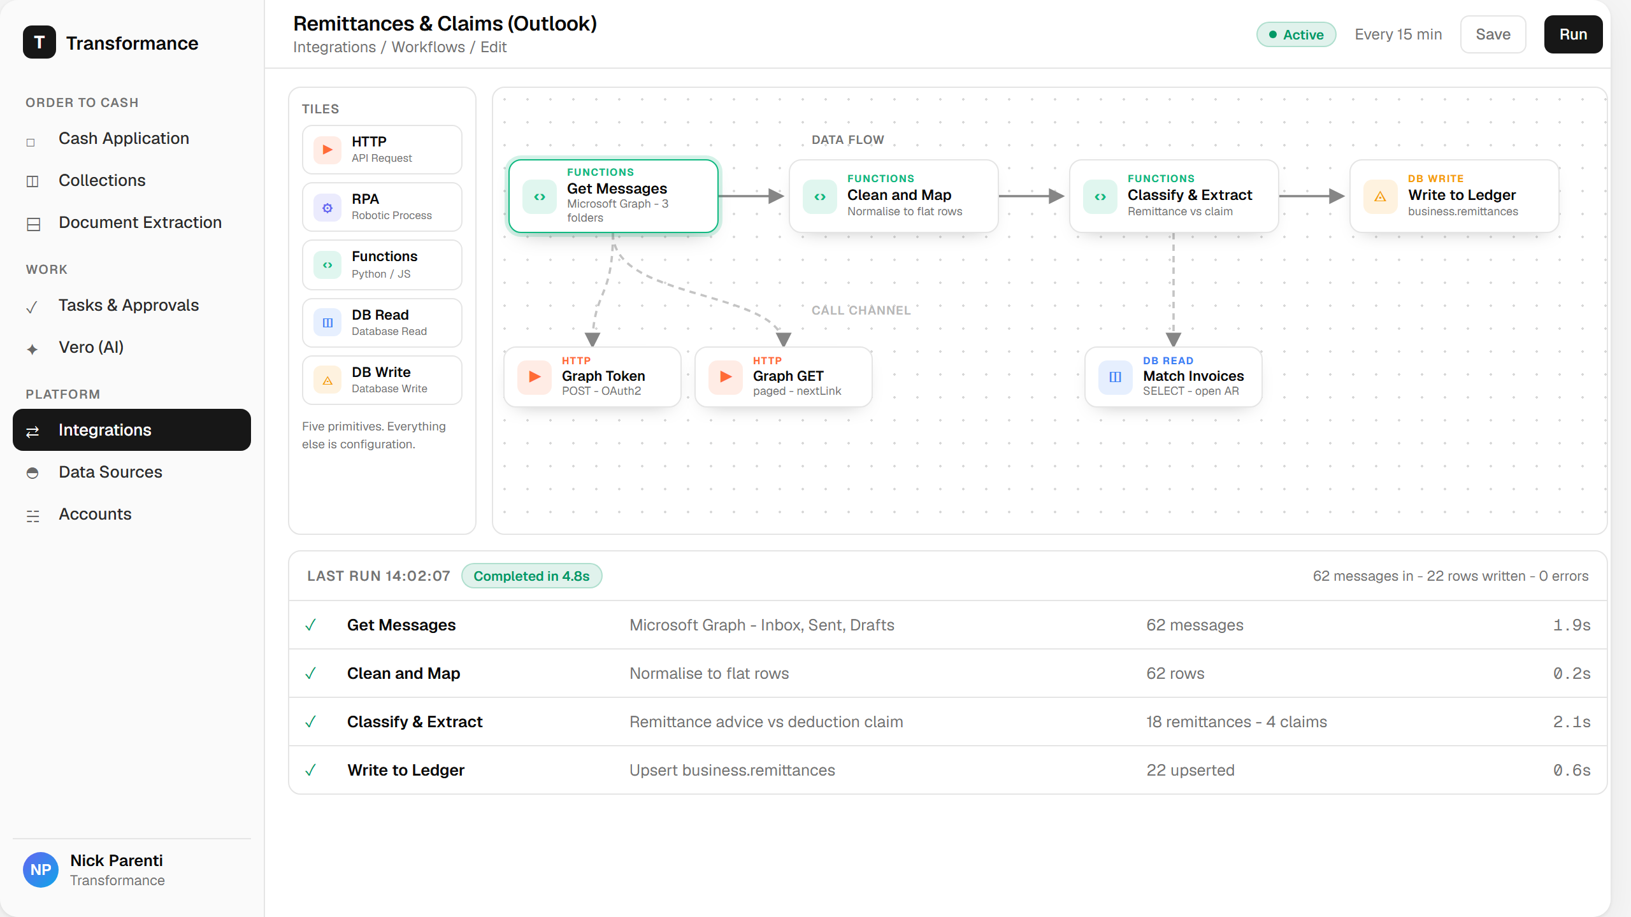This screenshot has height=917, width=1631.
Task: Click the Save button
Action: (x=1493, y=34)
